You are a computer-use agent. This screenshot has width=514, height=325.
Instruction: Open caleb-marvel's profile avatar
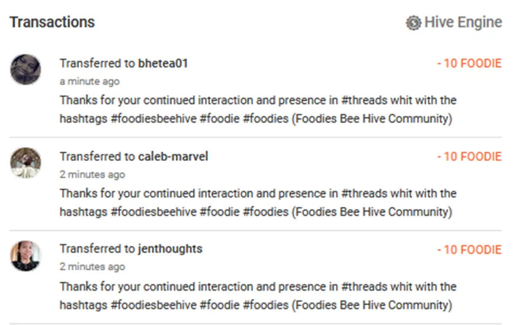tap(25, 162)
